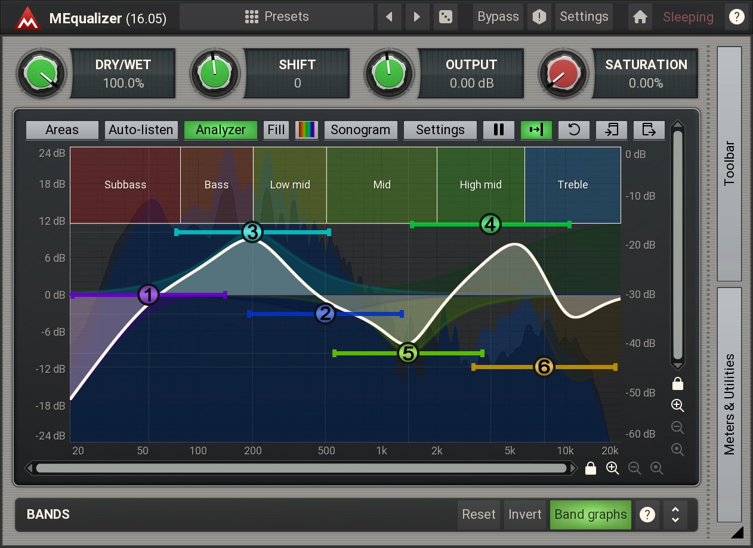Select band 2 node
This screenshot has height=548, width=753.
tap(325, 314)
